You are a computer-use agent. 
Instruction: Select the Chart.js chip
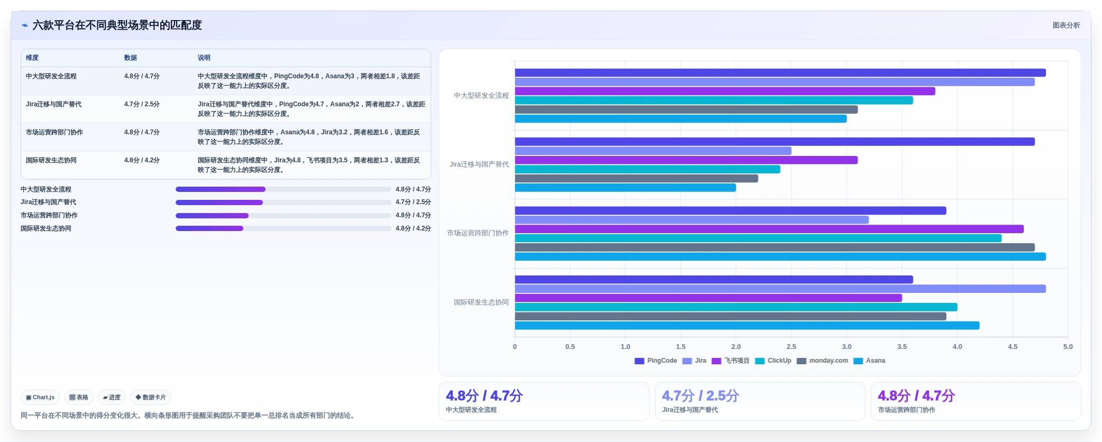(x=40, y=397)
